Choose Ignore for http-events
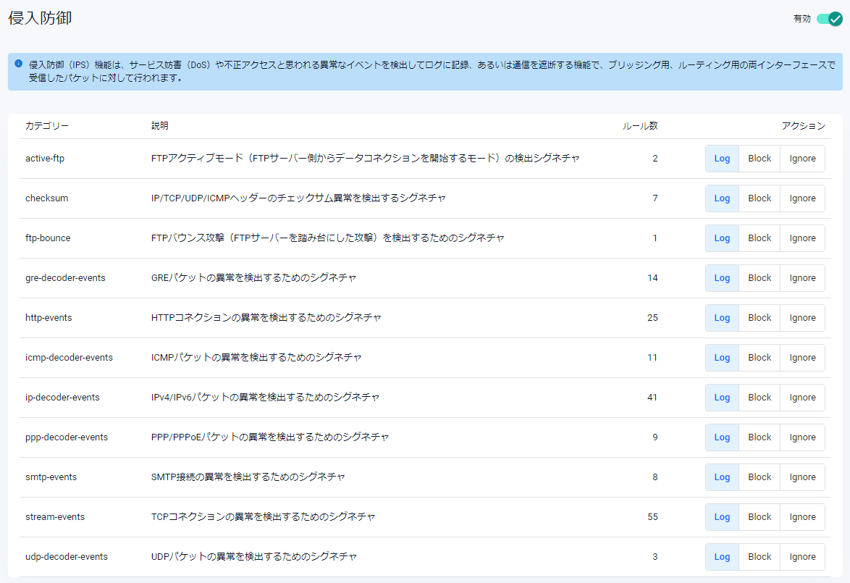 tap(802, 318)
